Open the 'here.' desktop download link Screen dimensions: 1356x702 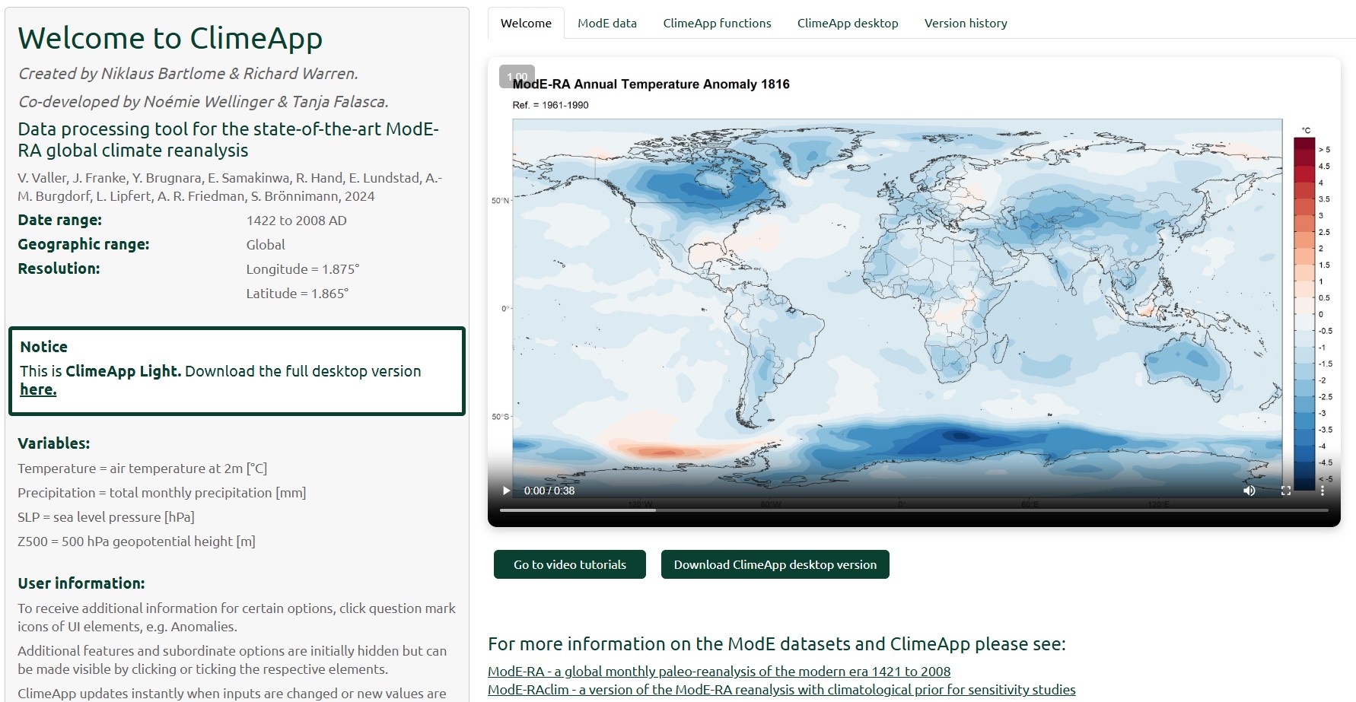[37, 389]
